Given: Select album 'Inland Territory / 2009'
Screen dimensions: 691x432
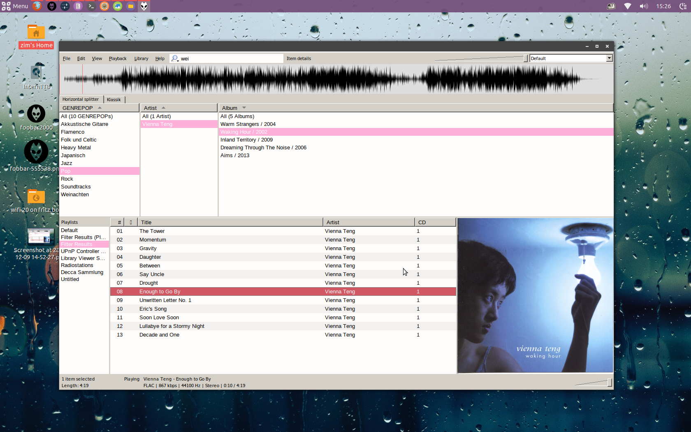Looking at the screenshot, I should [415, 140].
